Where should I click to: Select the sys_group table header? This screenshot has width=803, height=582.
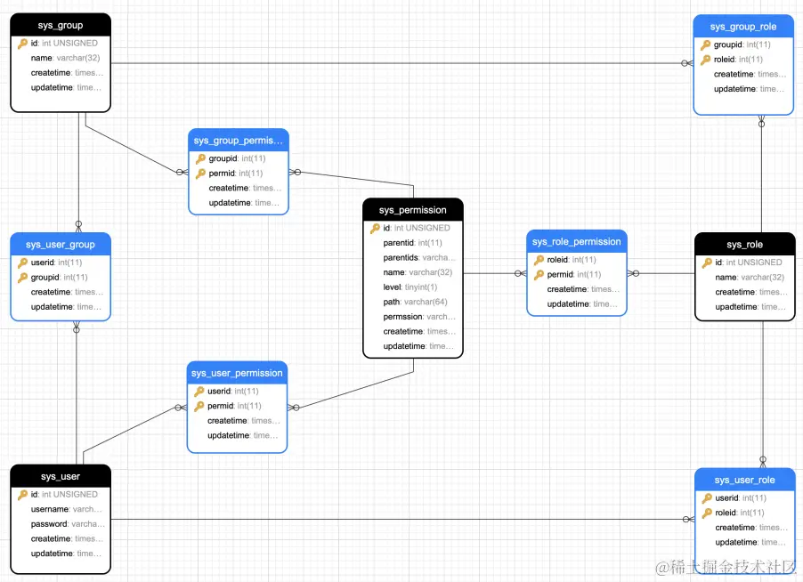pyautogui.click(x=61, y=25)
